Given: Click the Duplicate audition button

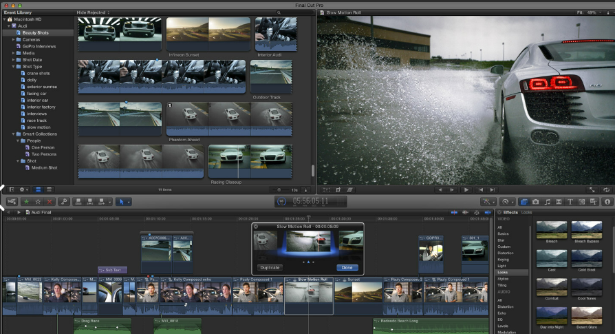Looking at the screenshot, I should coord(270,268).
